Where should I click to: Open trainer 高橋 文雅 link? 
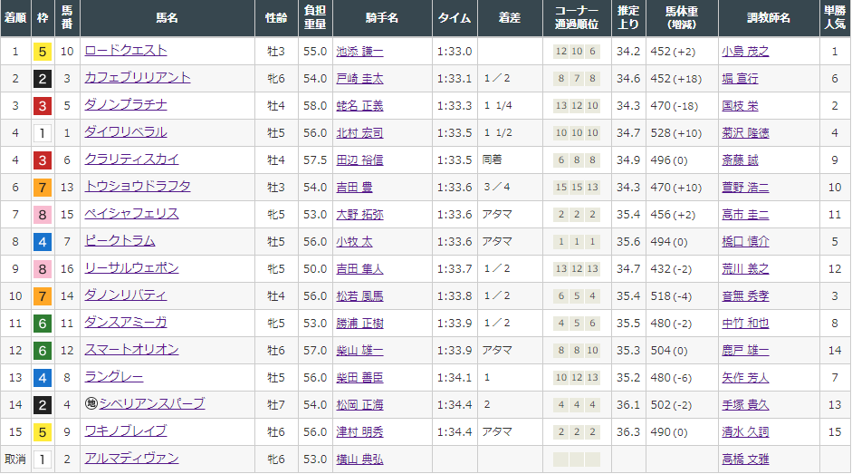[x=745, y=459]
